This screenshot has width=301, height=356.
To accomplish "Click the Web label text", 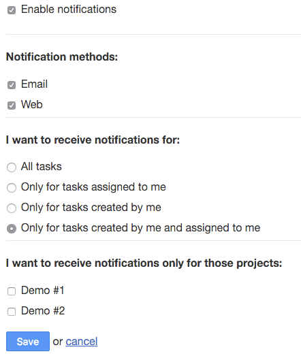I will pyautogui.click(x=32, y=104).
